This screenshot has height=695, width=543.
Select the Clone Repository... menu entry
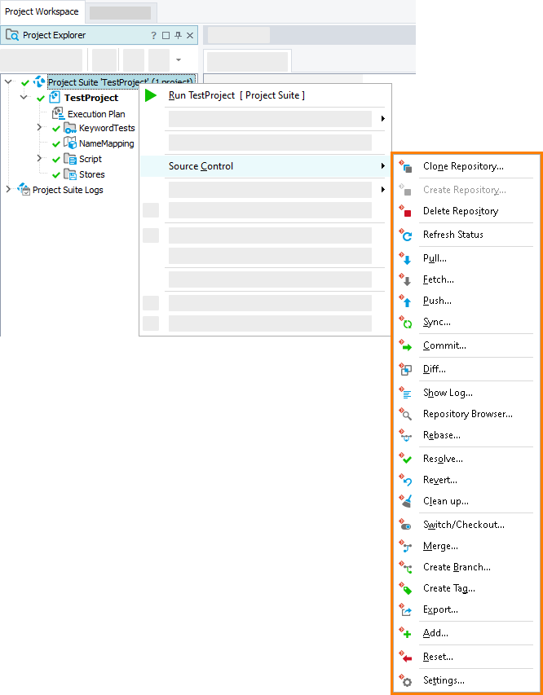point(466,166)
